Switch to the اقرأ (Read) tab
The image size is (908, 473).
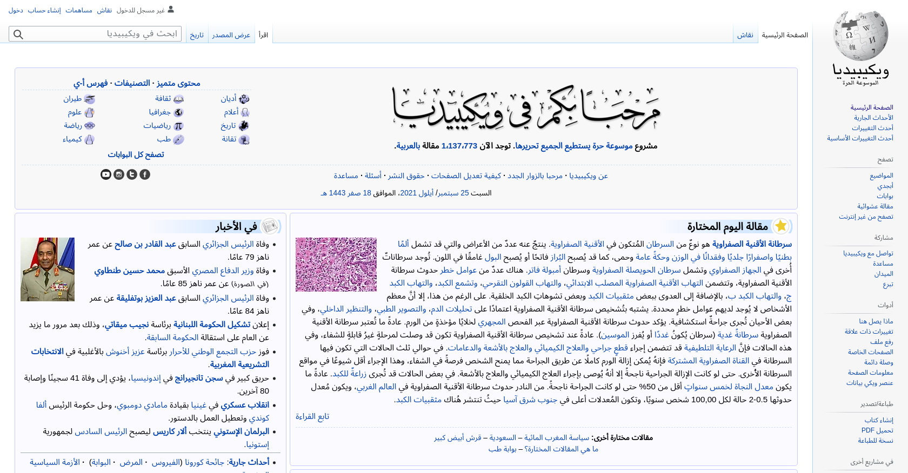coord(263,35)
